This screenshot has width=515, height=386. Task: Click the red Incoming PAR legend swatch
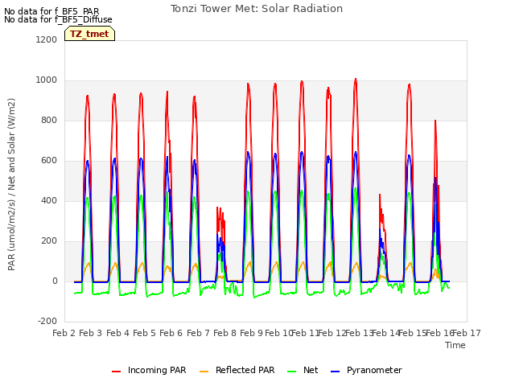tap(116, 372)
